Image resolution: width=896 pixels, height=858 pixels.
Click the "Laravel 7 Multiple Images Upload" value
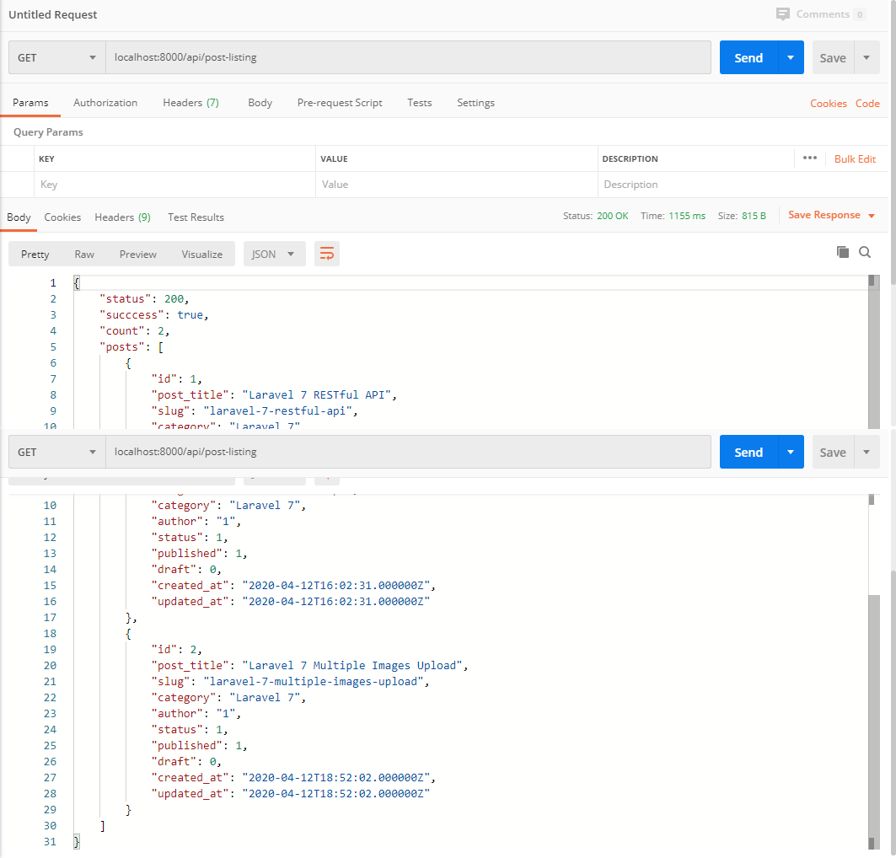click(x=352, y=666)
